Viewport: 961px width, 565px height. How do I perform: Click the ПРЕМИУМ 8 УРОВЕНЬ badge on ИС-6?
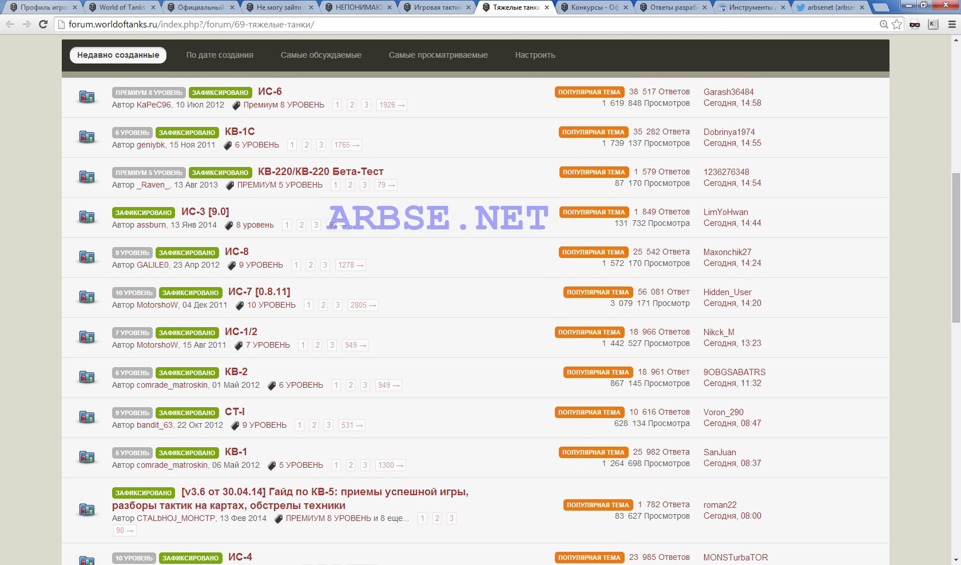tap(149, 93)
